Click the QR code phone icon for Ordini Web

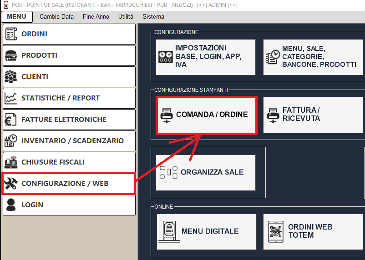pyautogui.click(x=276, y=231)
